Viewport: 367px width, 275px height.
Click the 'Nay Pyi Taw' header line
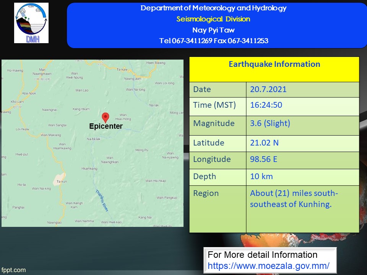213,30
